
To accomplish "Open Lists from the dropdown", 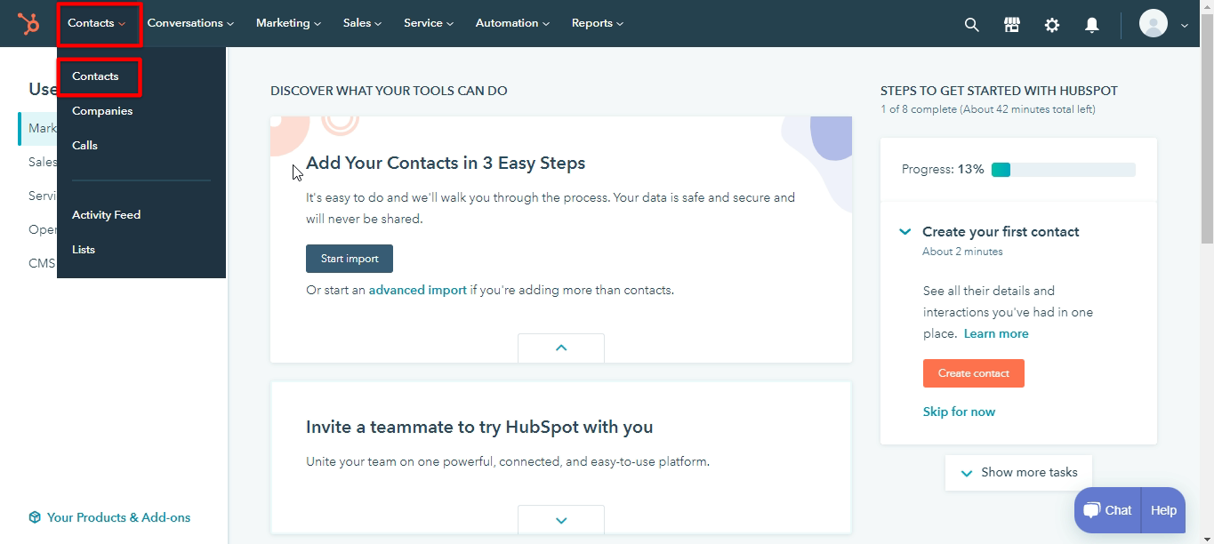I will pyautogui.click(x=84, y=250).
